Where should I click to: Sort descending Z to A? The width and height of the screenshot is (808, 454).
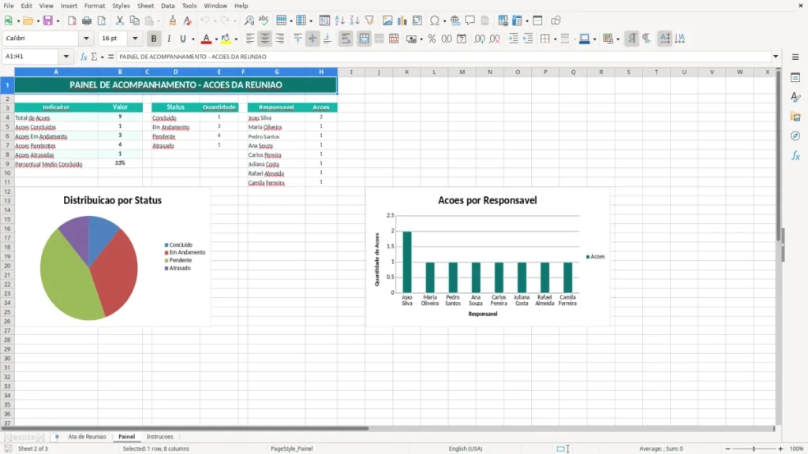[x=354, y=20]
